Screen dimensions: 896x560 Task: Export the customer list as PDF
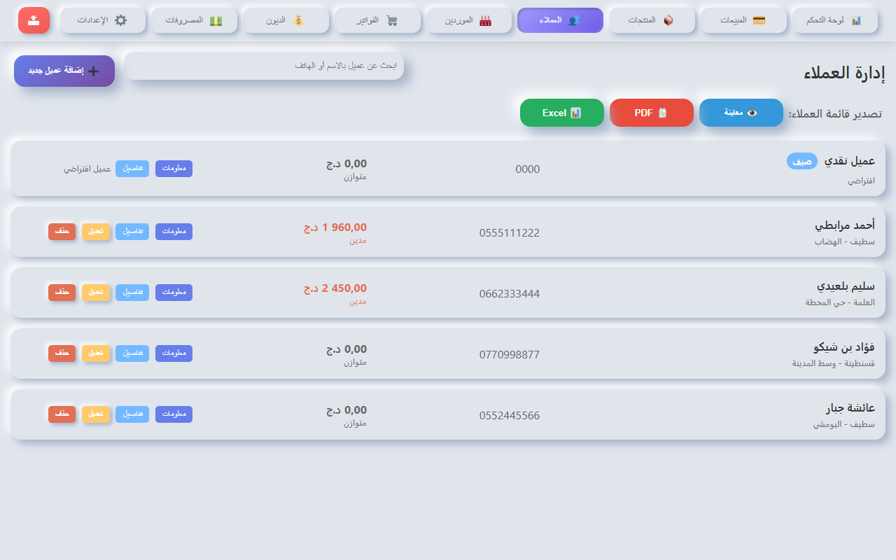(x=652, y=113)
